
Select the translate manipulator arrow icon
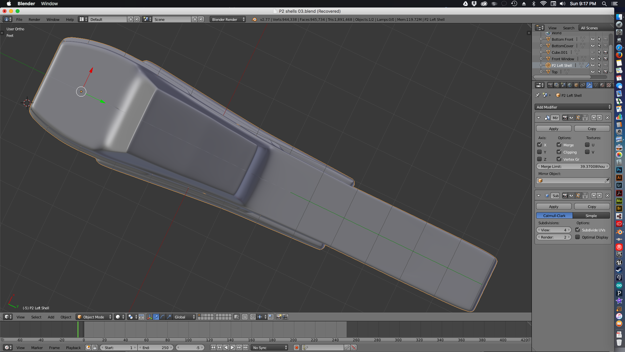tap(156, 317)
